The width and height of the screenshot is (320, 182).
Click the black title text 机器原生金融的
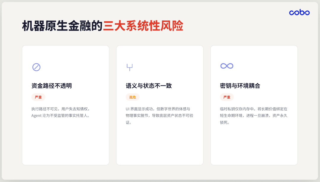pos(62,26)
